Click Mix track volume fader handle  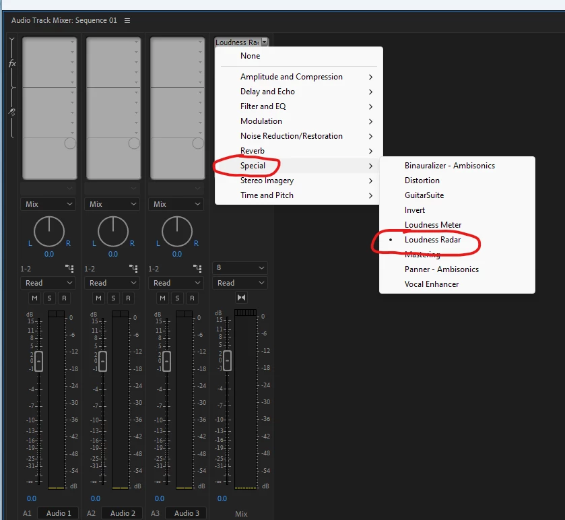tap(227, 360)
